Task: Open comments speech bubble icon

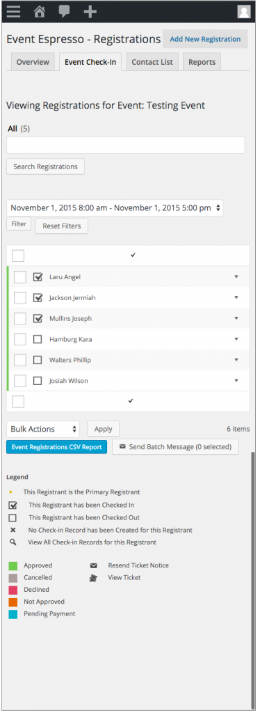Action: point(65,11)
